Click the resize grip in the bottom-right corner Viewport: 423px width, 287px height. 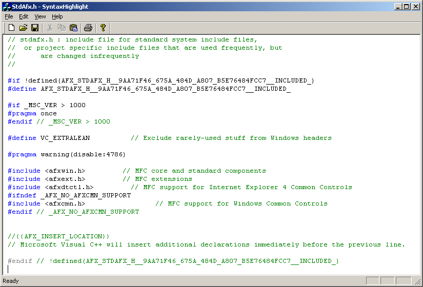[418, 282]
